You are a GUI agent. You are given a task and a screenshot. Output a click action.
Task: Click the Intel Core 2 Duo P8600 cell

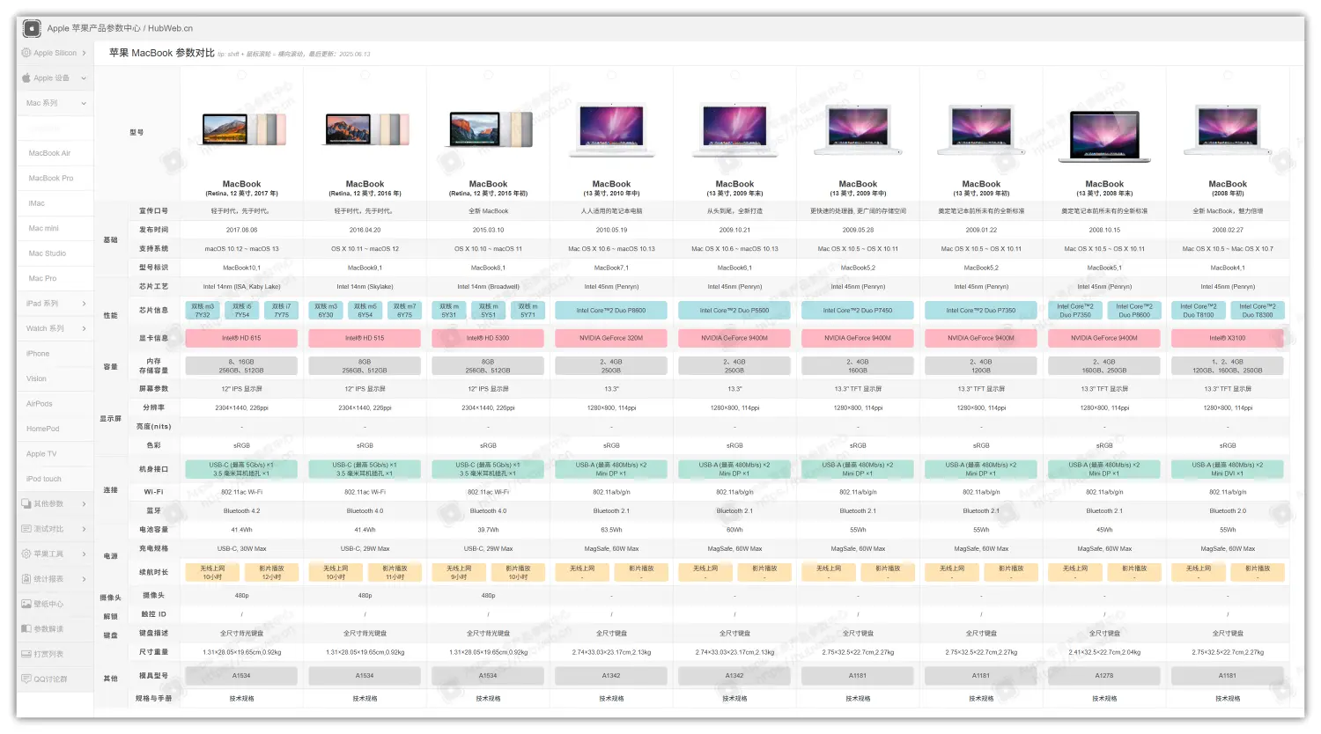(611, 311)
